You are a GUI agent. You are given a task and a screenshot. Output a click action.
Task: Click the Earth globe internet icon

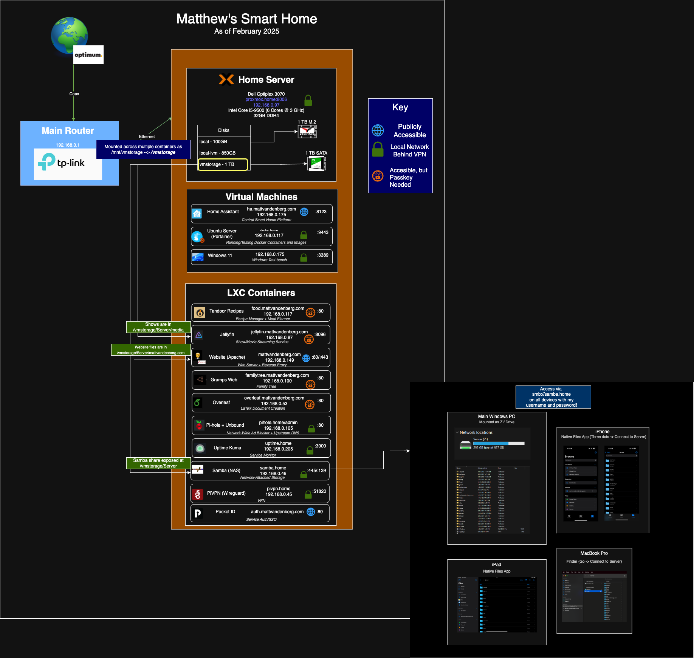click(x=70, y=35)
